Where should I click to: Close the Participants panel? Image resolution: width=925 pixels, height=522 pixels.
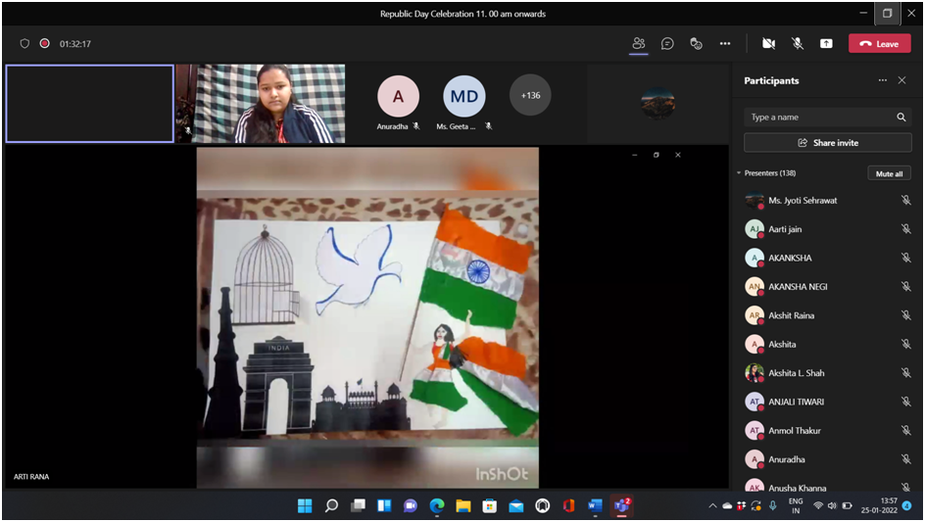tap(901, 80)
